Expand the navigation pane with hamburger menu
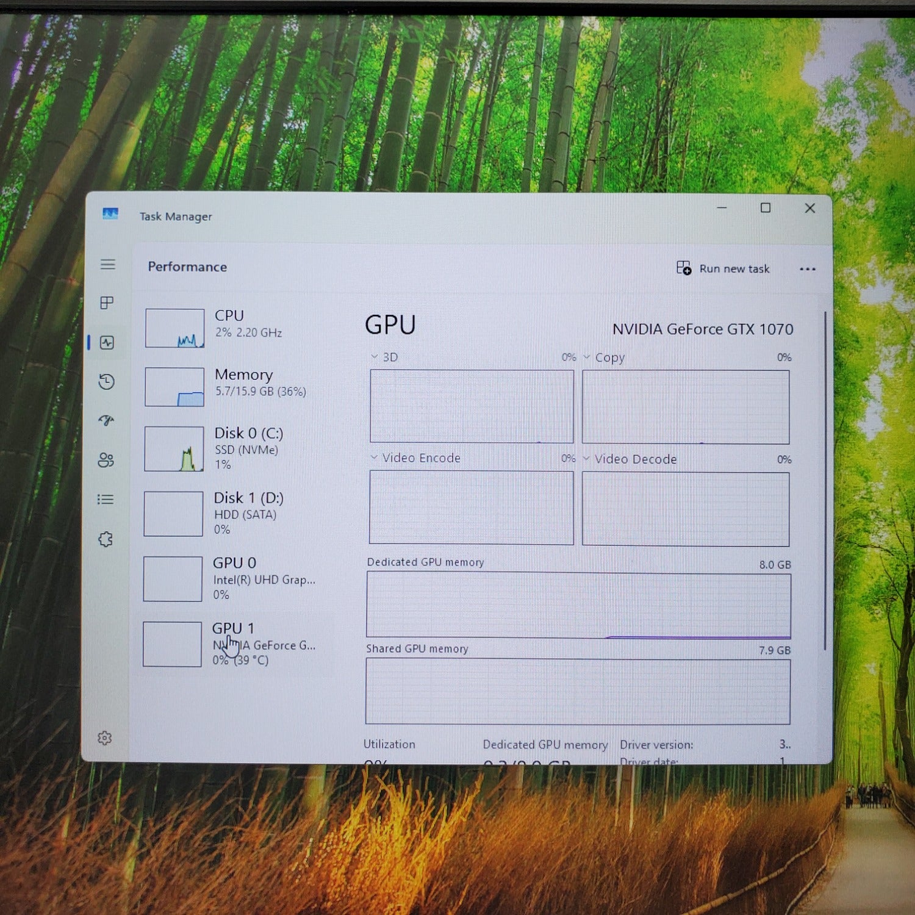 (x=108, y=265)
